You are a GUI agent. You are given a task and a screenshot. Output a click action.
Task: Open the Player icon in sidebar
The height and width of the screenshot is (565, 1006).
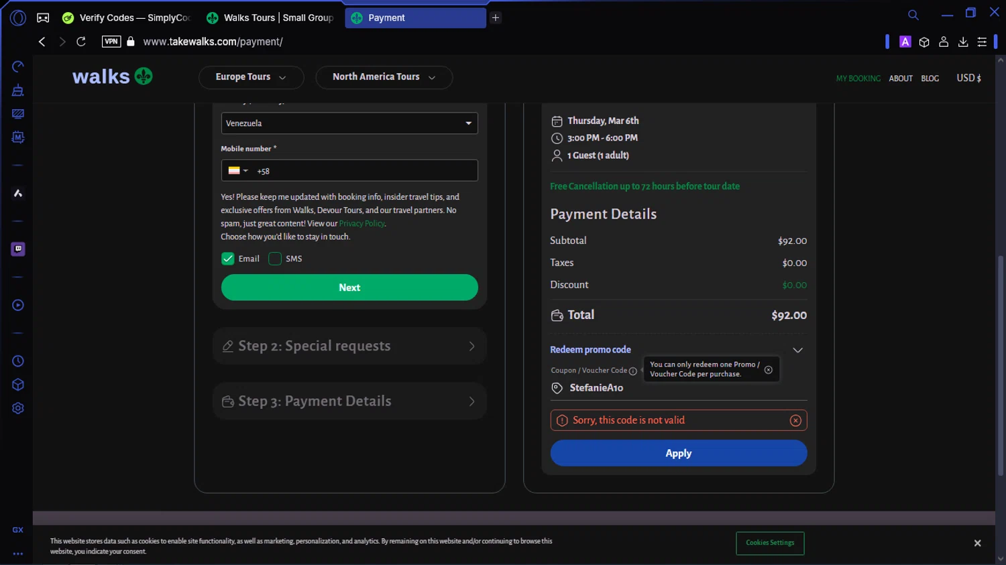pos(18,305)
